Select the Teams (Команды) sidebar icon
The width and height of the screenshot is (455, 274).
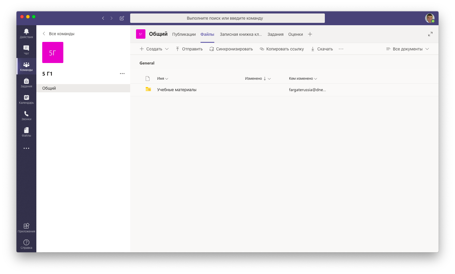26,66
